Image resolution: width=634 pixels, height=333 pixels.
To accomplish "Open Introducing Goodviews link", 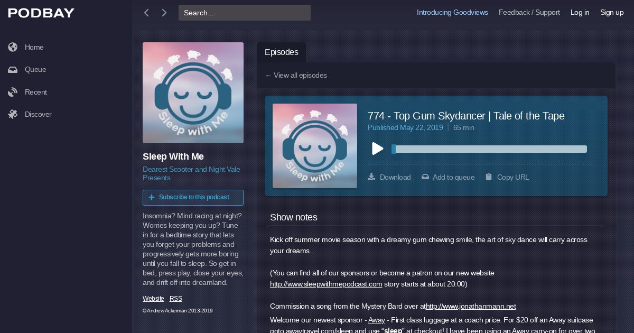I will tap(452, 13).
